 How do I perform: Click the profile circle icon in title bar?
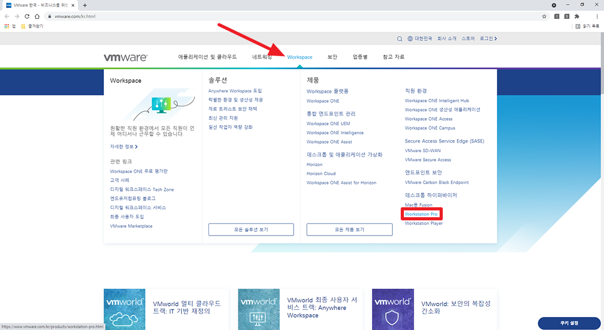click(554, 5)
